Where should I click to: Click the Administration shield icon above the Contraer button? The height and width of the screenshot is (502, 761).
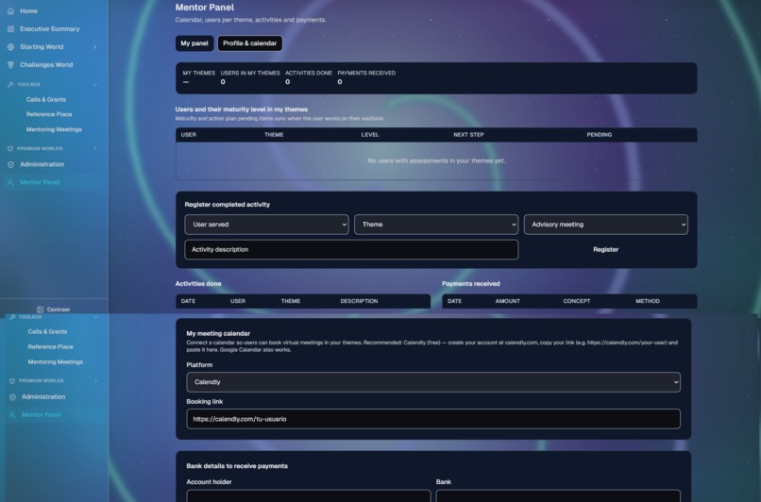pos(10,164)
